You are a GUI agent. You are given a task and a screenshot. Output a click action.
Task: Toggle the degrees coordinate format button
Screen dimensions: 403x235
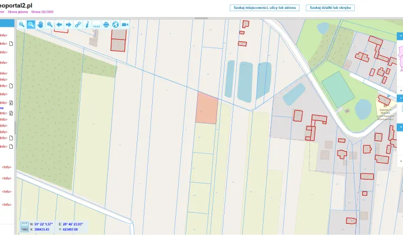[25, 224]
